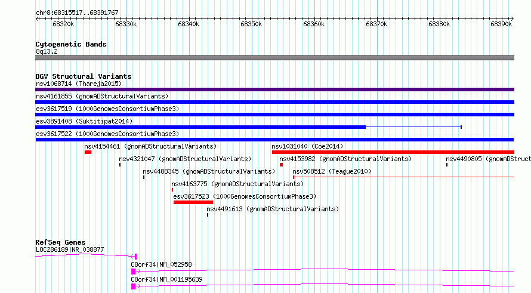Image resolution: width=531 pixels, height=293 pixels.
Task: Select the thin red nsv508512 (Teague2010) line
Action: click(x=404, y=177)
